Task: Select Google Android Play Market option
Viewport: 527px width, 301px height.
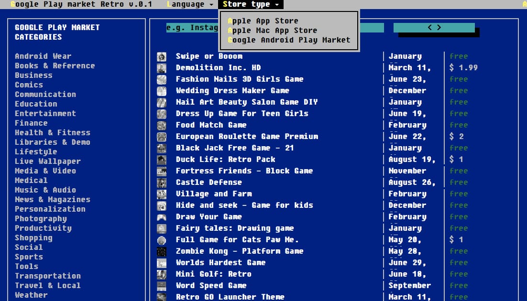Action: click(289, 40)
